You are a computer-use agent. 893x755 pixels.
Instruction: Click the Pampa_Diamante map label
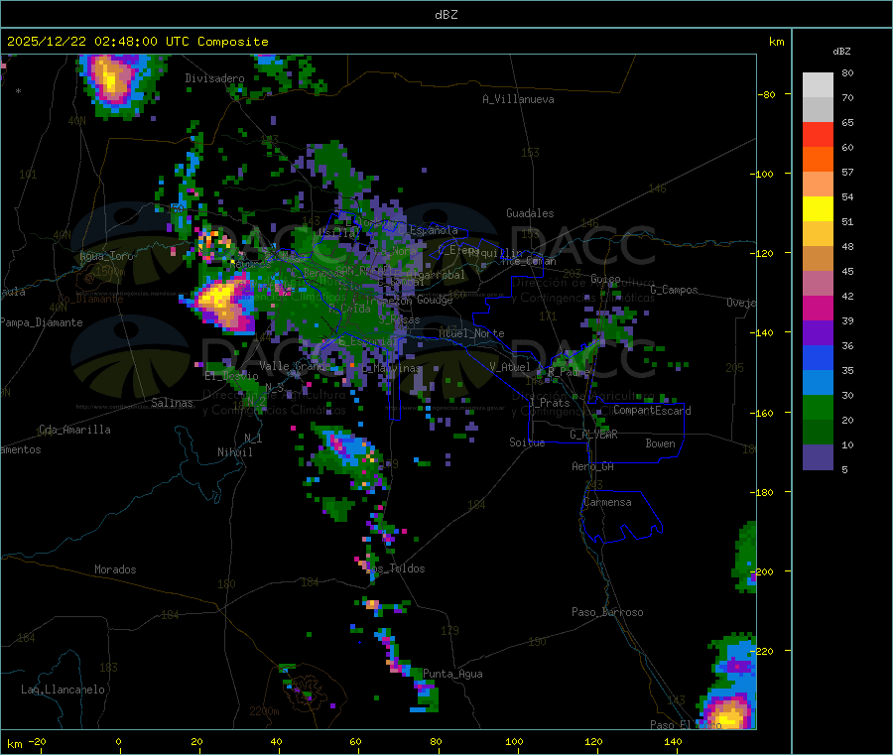(x=42, y=322)
